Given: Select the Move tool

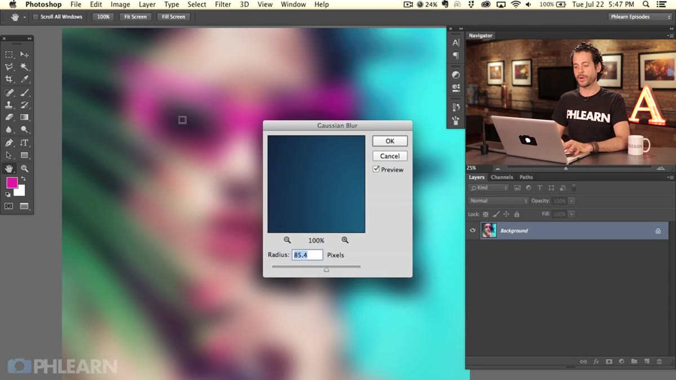Looking at the screenshot, I should [x=24, y=55].
